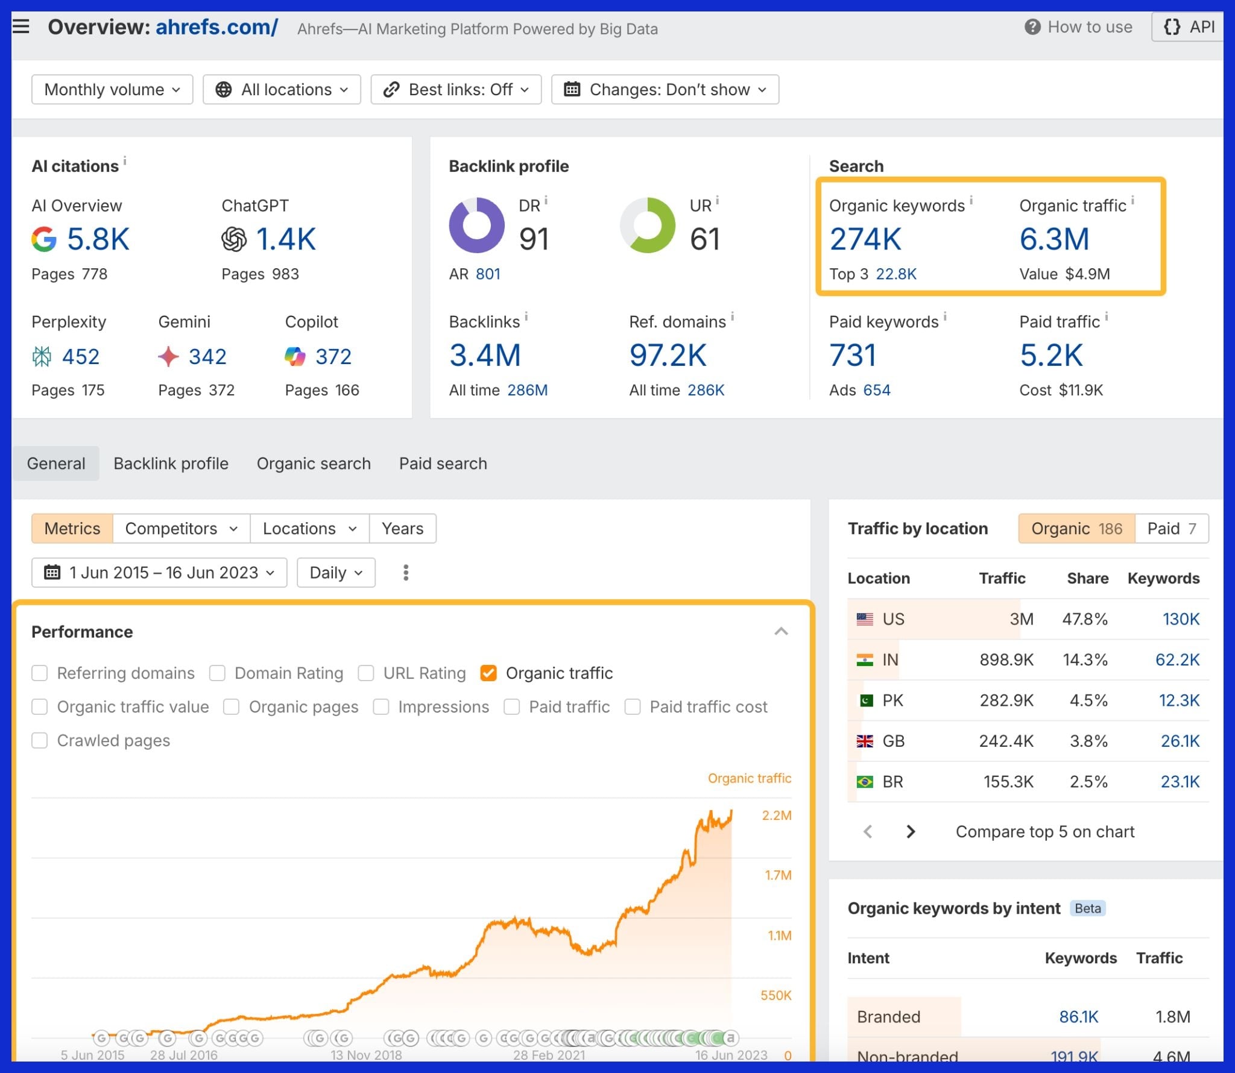The height and width of the screenshot is (1073, 1235).
Task: Go to previous traffic locations page
Action: [868, 832]
